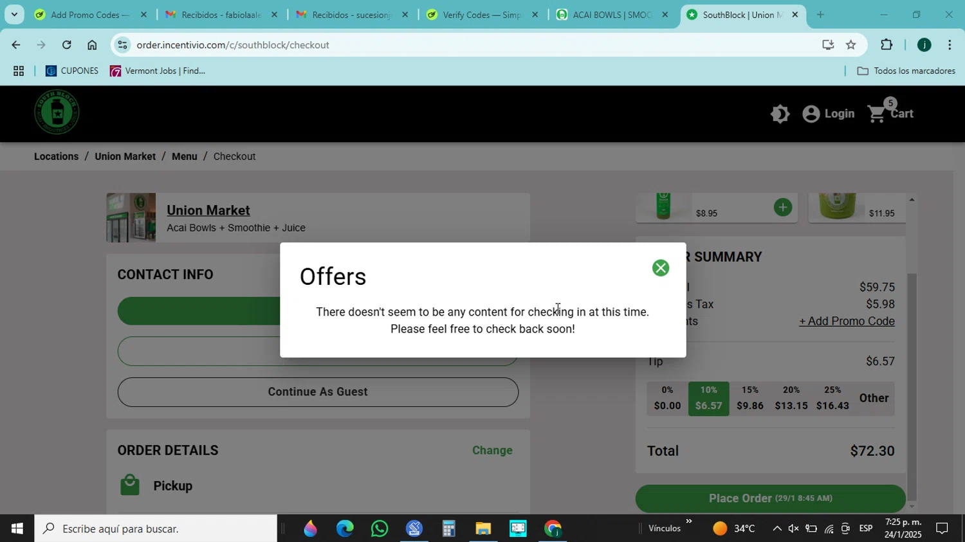Add the $8.95 suggested item

pyautogui.click(x=783, y=207)
